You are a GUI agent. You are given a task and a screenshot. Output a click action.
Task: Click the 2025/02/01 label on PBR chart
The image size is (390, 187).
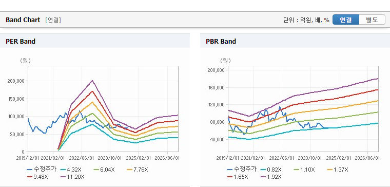tap(339, 158)
